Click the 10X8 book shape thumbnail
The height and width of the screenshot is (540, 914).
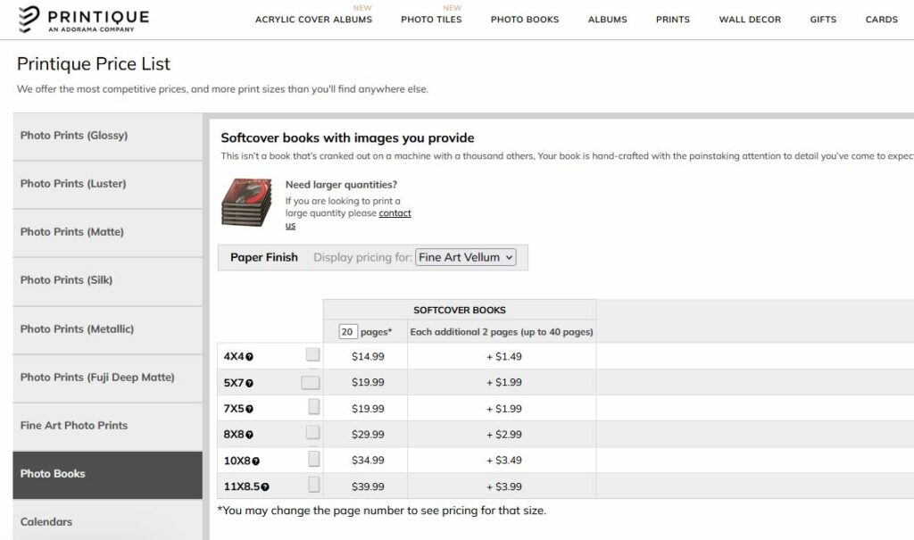point(314,459)
